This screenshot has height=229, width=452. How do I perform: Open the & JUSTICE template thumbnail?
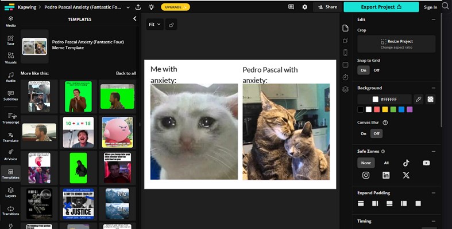coord(78,203)
